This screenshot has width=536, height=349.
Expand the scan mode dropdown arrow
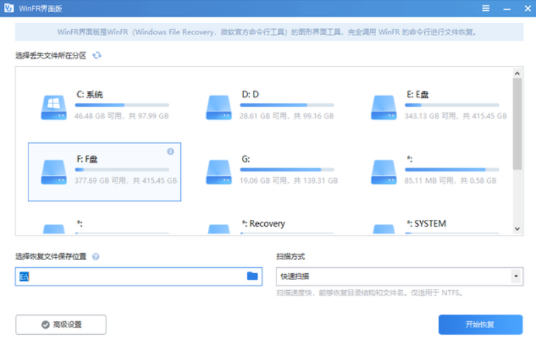516,276
